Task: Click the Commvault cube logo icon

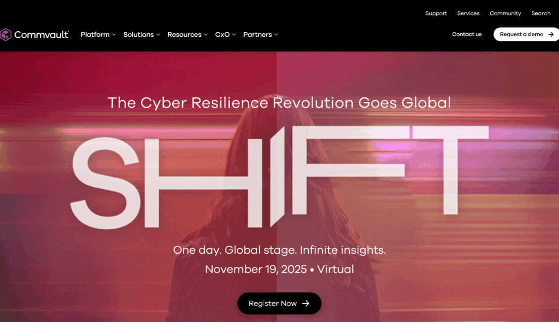Action: [6, 35]
